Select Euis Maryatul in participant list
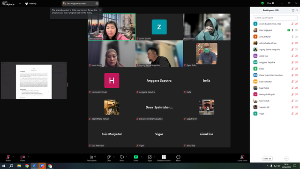Viewport: 300px width, 169px height. pyautogui.click(x=275, y=82)
